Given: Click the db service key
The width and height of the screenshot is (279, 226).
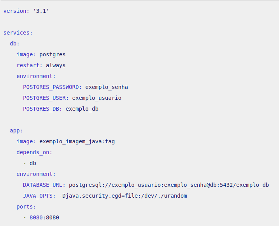Looking at the screenshot, I should (x=13, y=43).
